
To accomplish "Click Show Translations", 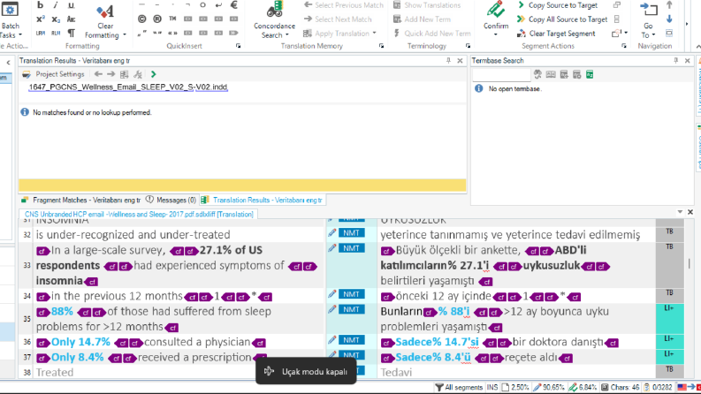I will coord(427,5).
